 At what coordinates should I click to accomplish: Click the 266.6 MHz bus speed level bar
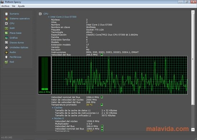pos(45,75)
